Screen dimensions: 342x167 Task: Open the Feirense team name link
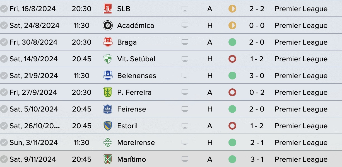132,109
